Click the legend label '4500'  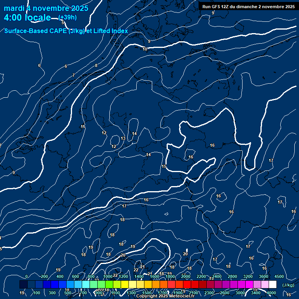tap(279, 276)
